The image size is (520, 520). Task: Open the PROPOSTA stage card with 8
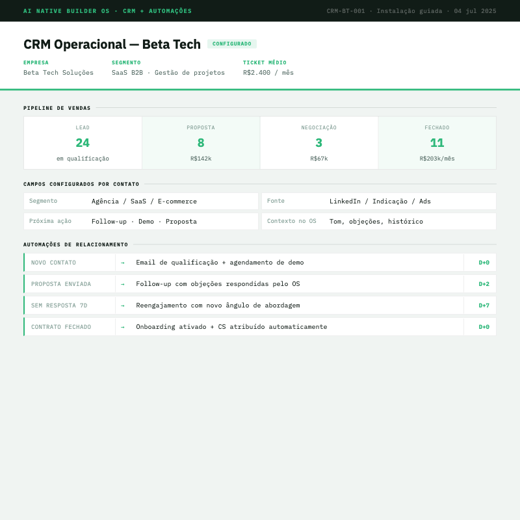pyautogui.click(x=201, y=143)
